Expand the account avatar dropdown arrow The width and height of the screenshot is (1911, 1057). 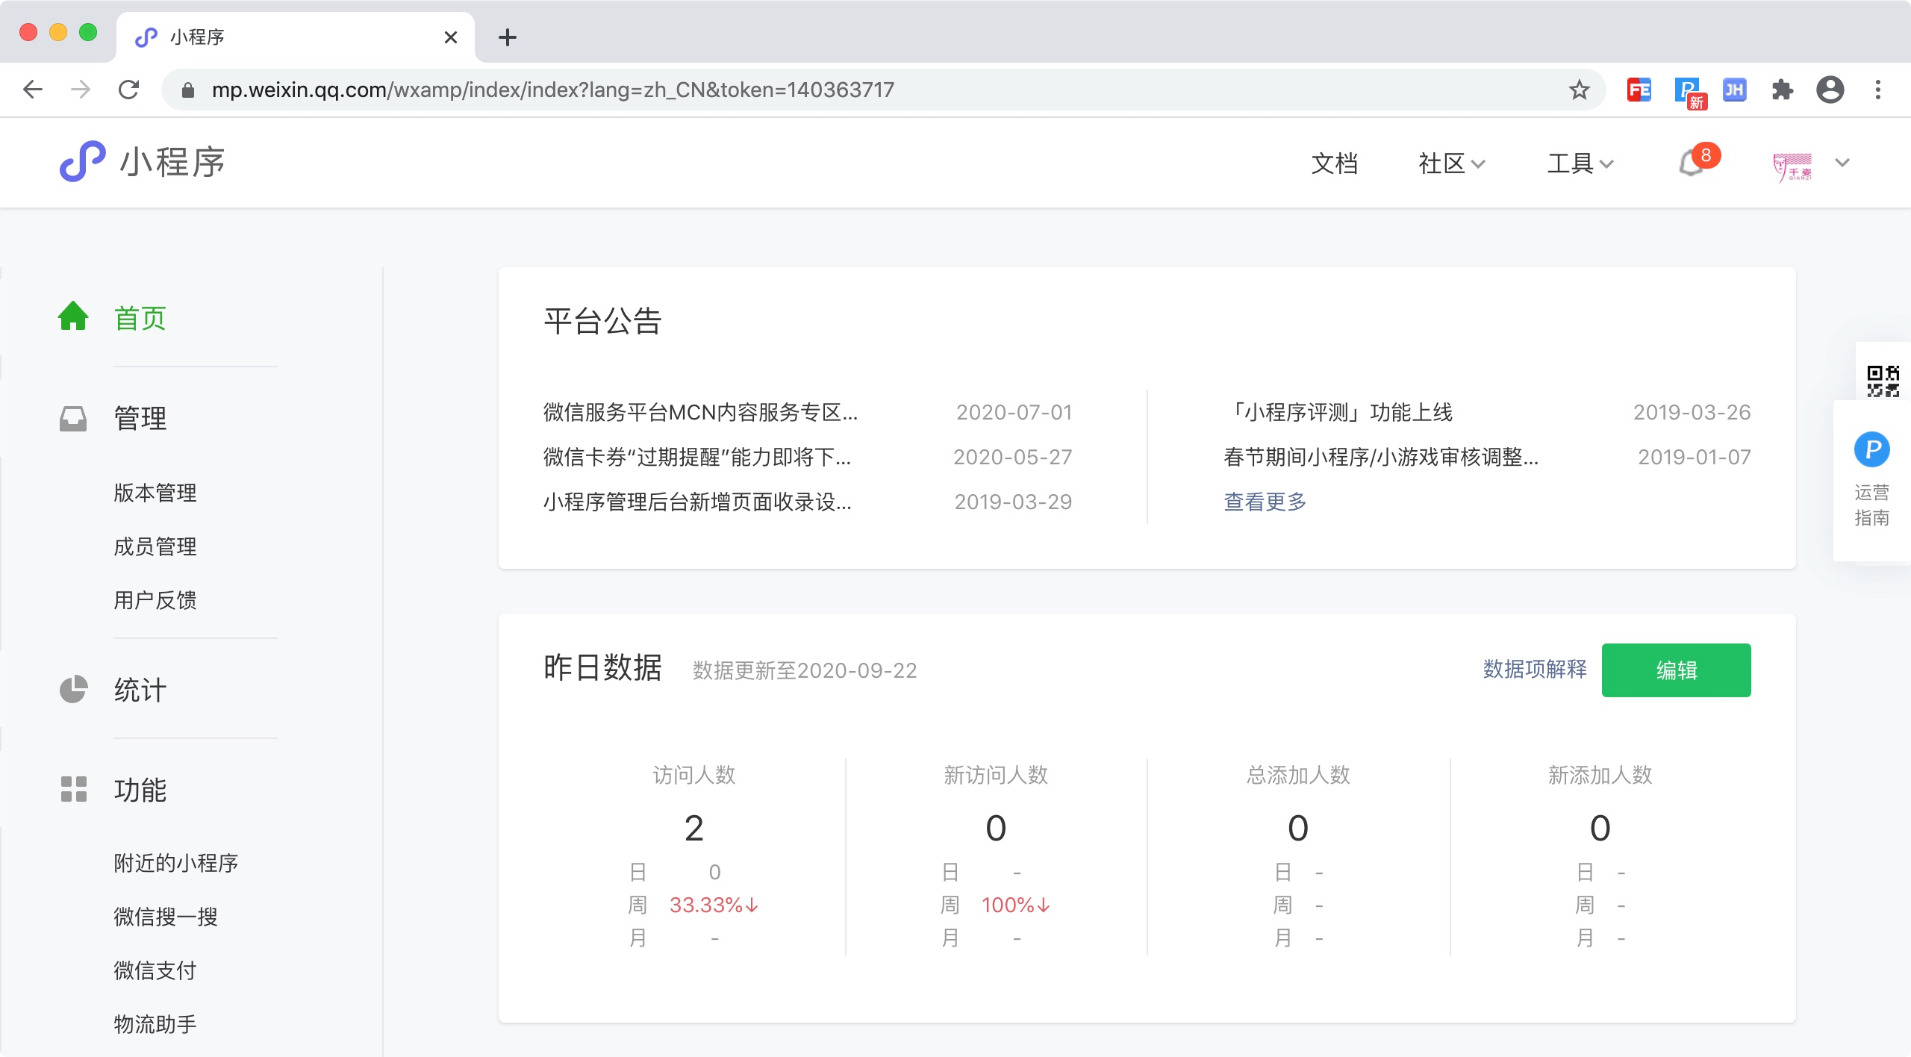pos(1842,163)
